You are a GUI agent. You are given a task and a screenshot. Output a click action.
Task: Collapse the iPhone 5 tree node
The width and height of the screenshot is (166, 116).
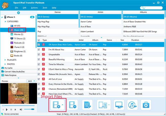[x=2, y=17]
